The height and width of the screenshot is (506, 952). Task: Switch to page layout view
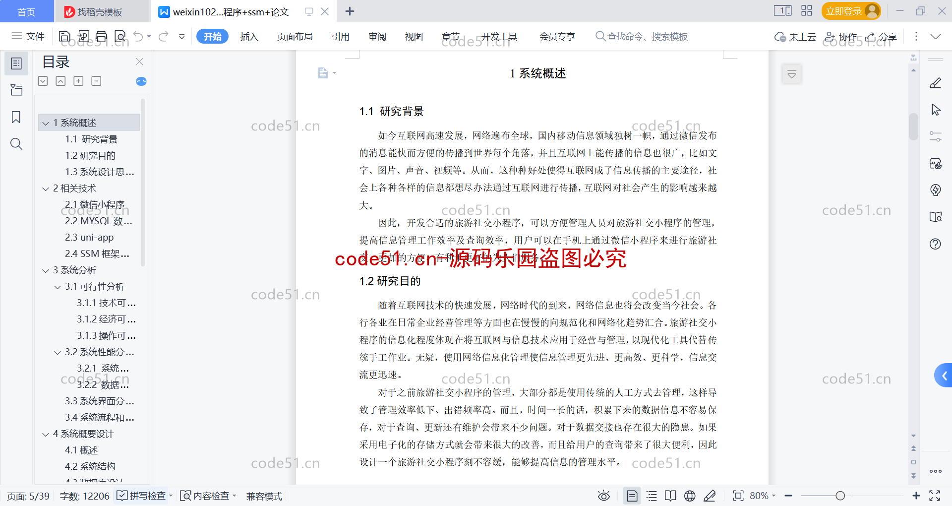pos(632,496)
